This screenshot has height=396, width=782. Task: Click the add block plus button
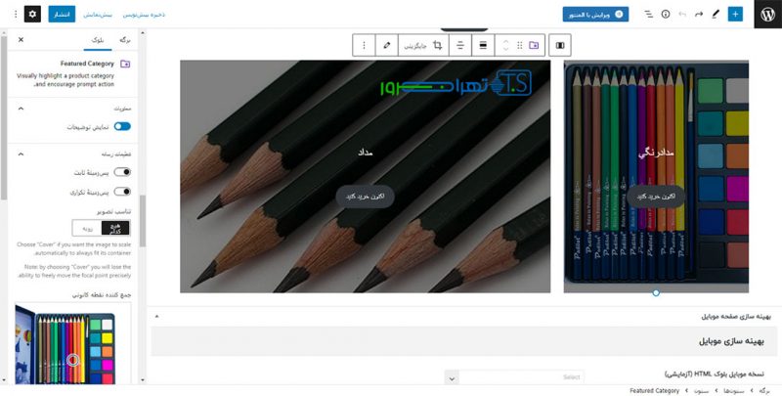735,15
